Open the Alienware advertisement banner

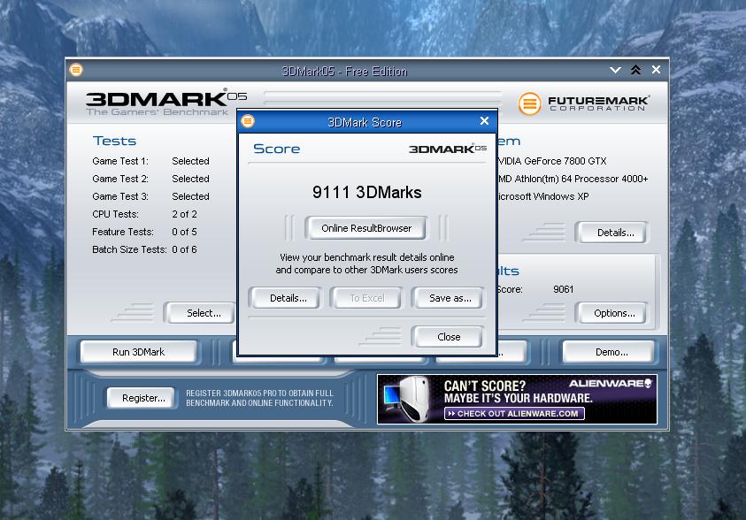pos(517,399)
